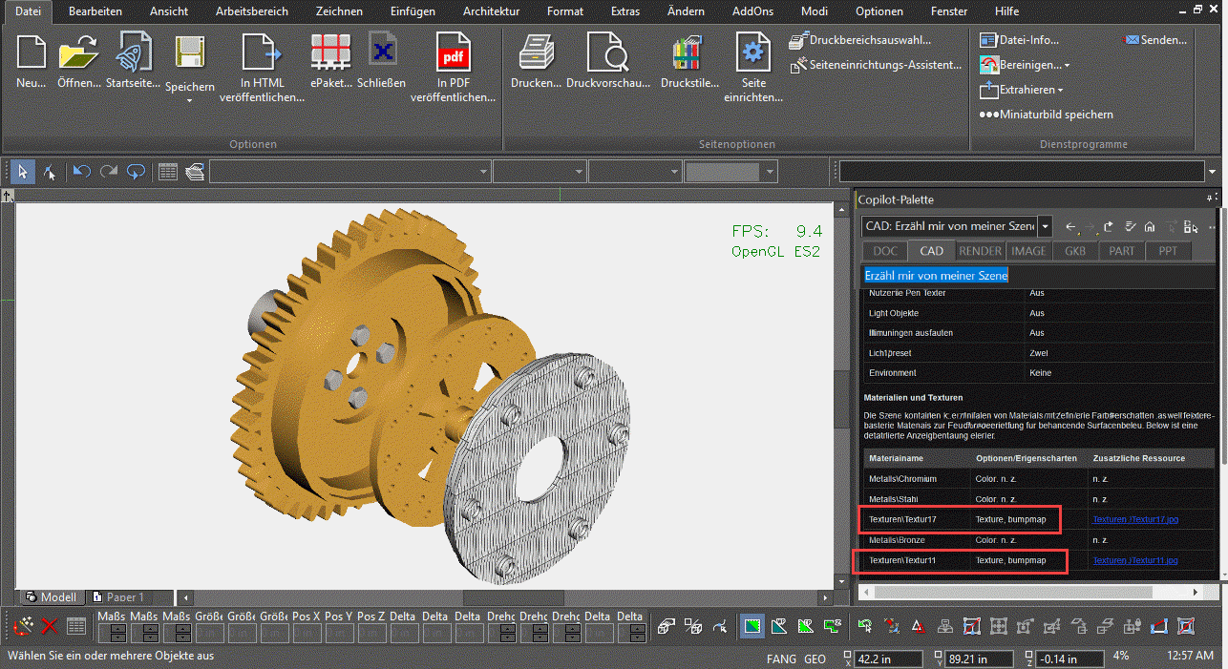Expand the Copilot prompt combo box
Screen dimensions: 1228x669
(x=1046, y=226)
